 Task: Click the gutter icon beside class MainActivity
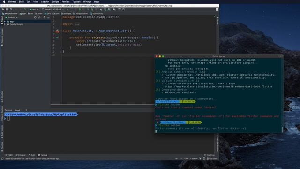click(x=57, y=31)
